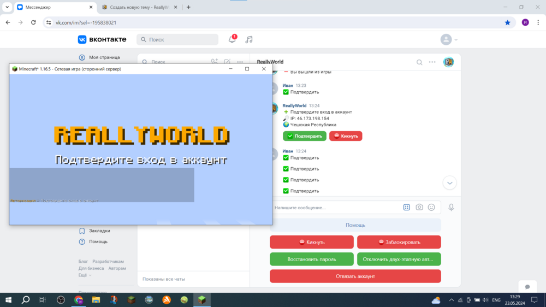The height and width of the screenshot is (307, 546).
Task: Maximize the Minecraft window
Action: (247, 69)
